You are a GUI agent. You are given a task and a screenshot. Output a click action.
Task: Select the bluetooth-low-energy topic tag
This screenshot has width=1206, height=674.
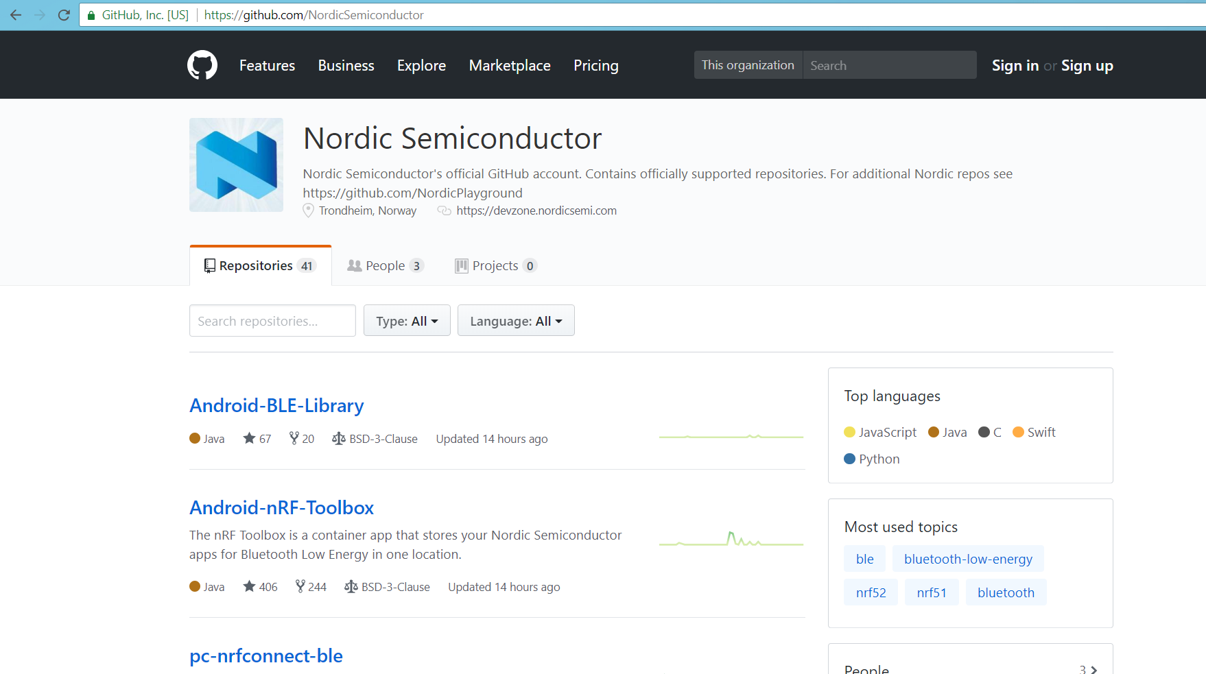point(968,559)
